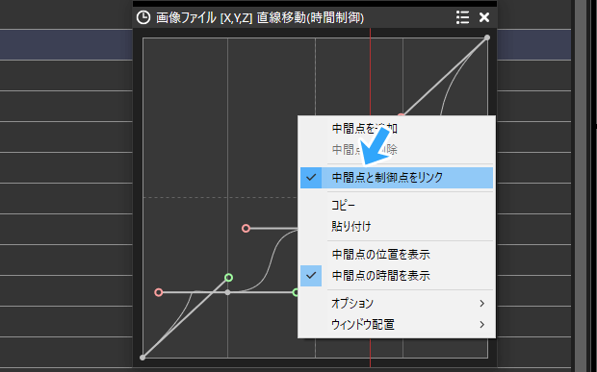Viewport: 597px width, 372px height.
Task: Click green control handle above the gray midpoint
Action: tap(228, 278)
